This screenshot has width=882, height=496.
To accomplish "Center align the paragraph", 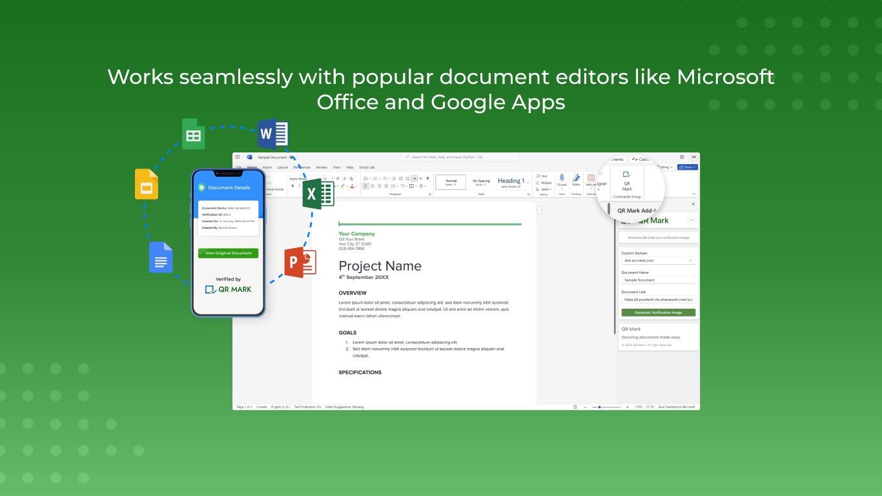I will (373, 186).
